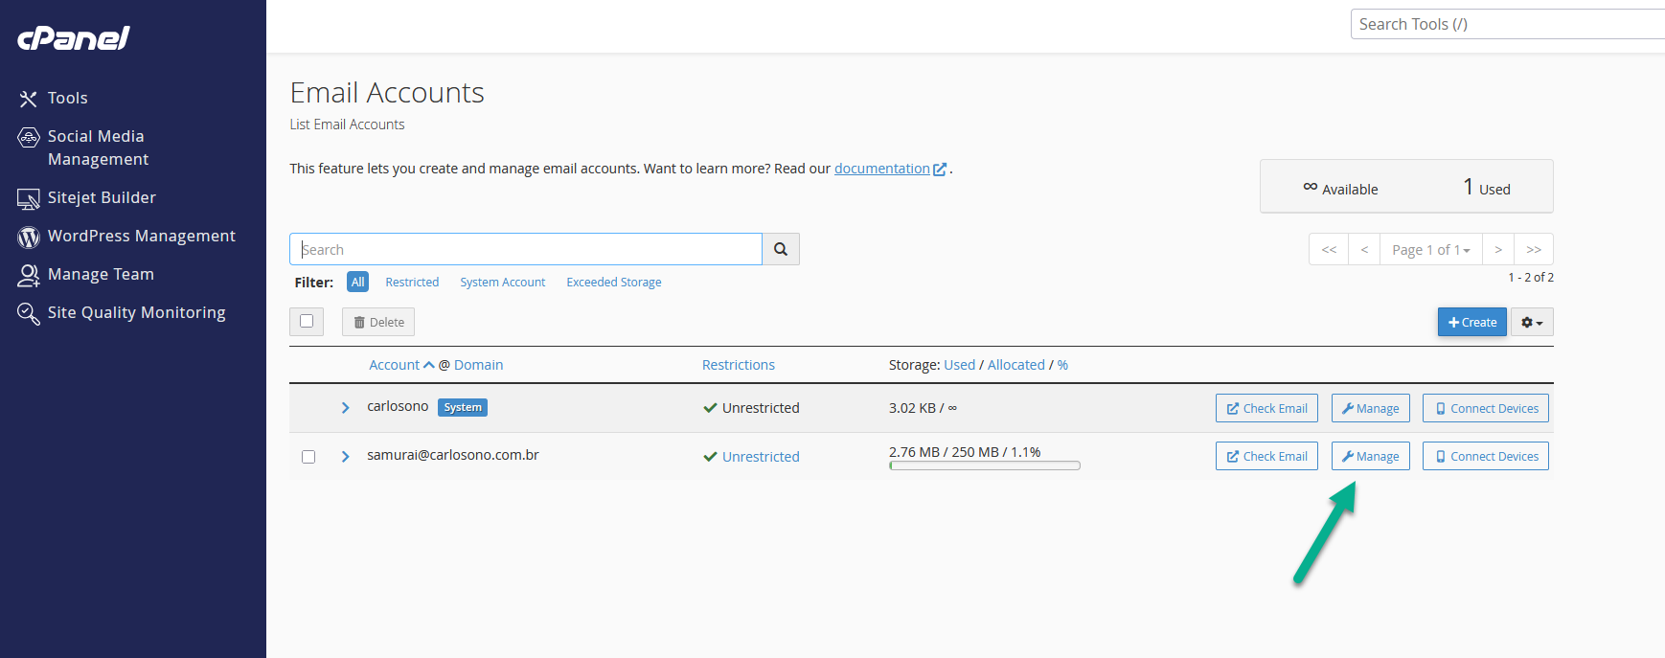The height and width of the screenshot is (658, 1665).
Task: Click the Sitejet Builder monitor icon
Action: 29,198
